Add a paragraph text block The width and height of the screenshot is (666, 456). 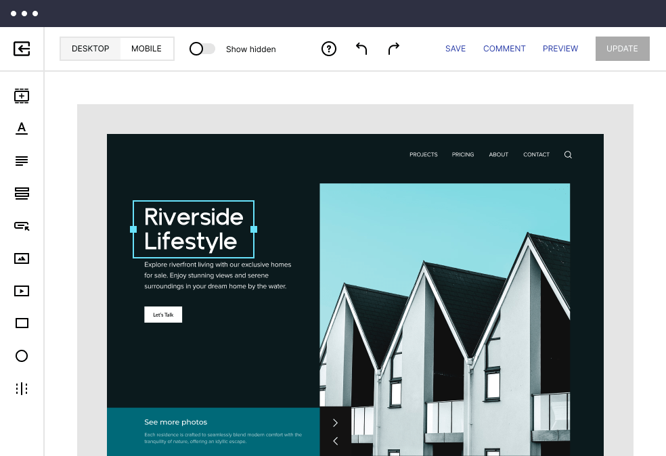22,160
